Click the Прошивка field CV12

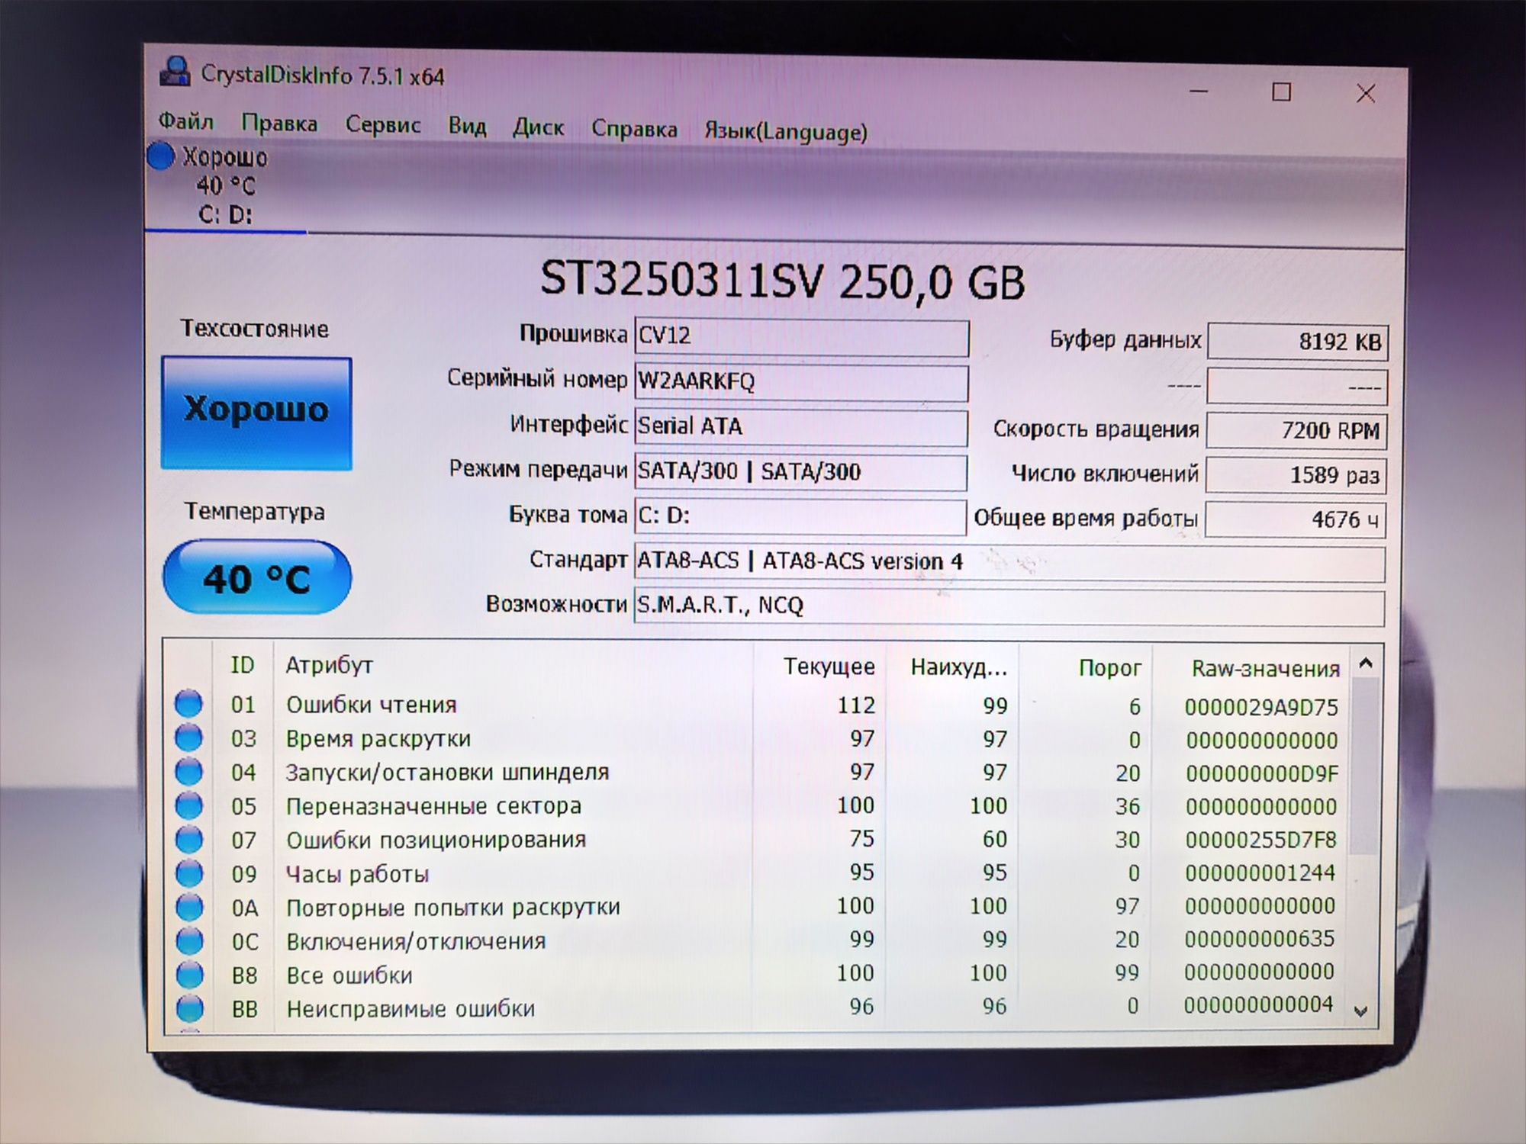tap(801, 337)
